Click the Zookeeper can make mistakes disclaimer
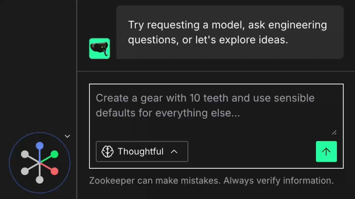Viewport: 355px width, 199px height. click(212, 180)
